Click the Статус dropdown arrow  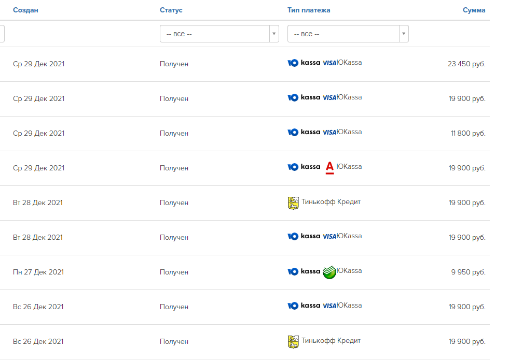(x=274, y=34)
